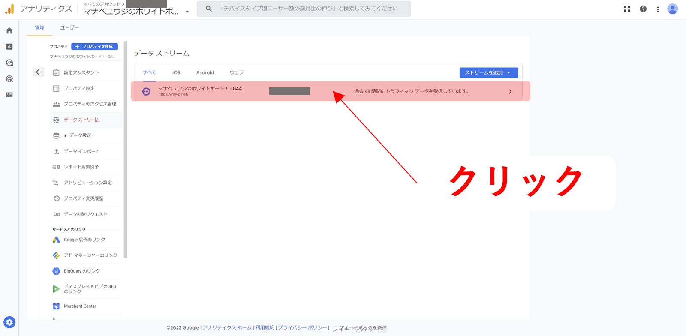The width and height of the screenshot is (686, 336).
Task: Click the https://my-p.net/ stream URL text
Action: (x=173, y=94)
